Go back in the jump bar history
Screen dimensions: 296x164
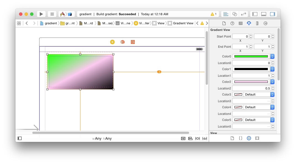pyautogui.click(x=27, y=23)
